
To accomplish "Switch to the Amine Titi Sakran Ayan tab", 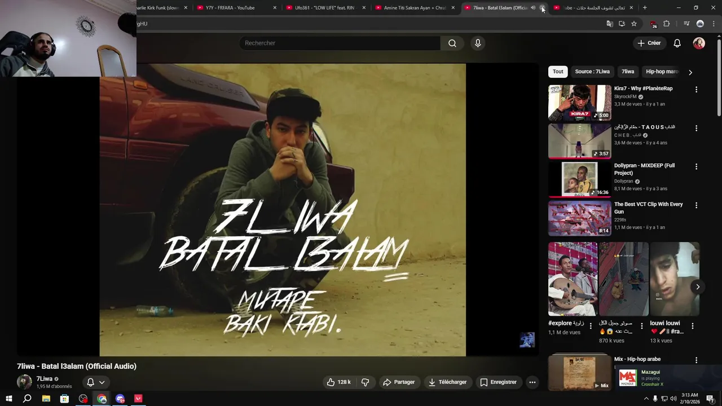I will (415, 8).
